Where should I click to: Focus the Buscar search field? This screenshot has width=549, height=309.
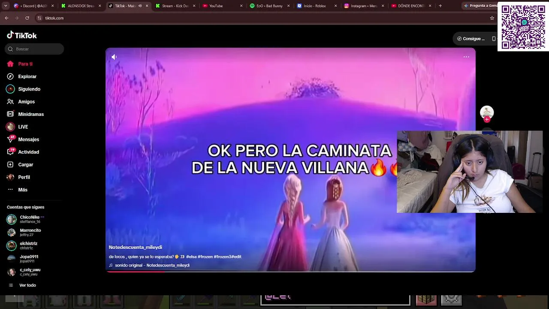click(x=34, y=49)
